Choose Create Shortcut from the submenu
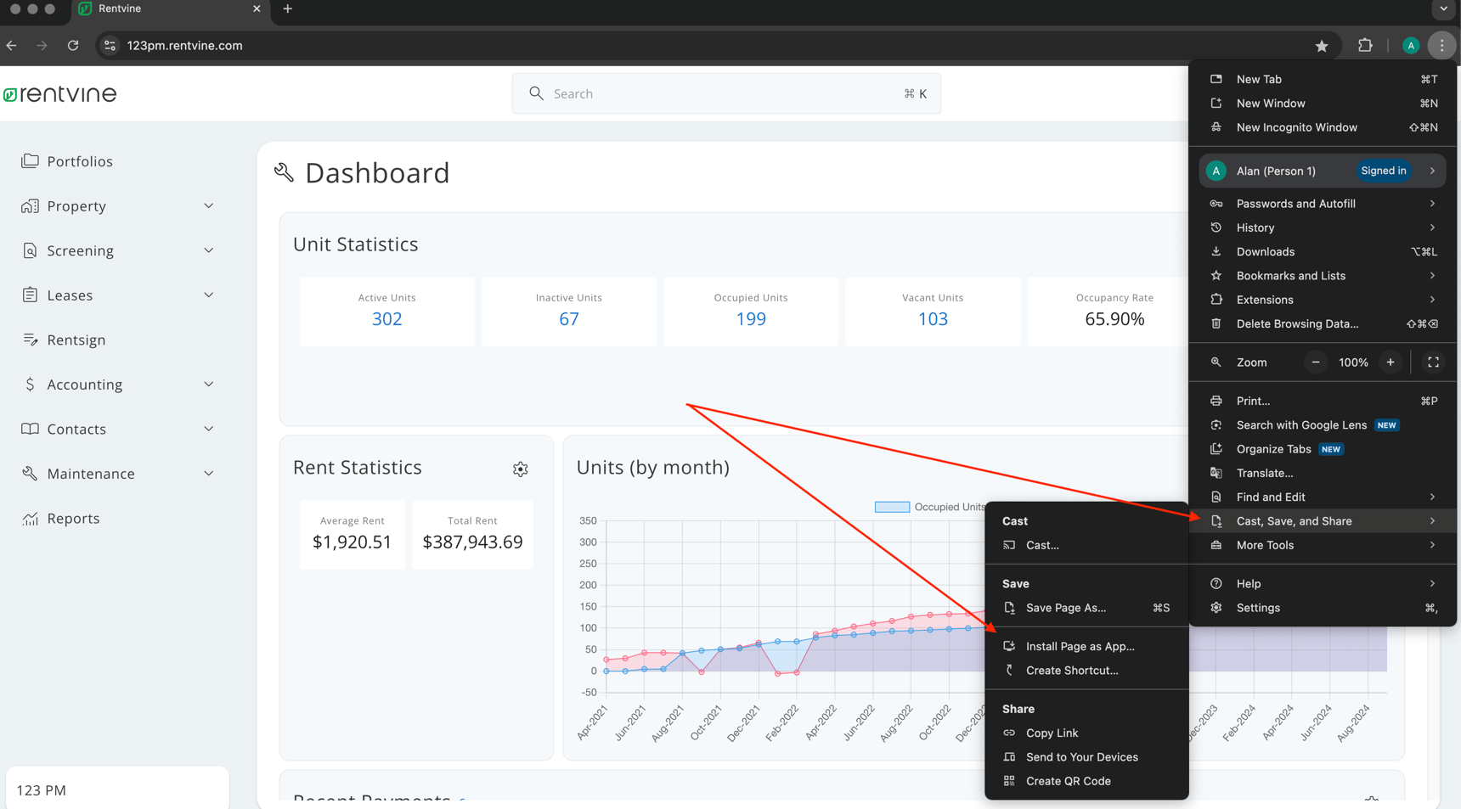This screenshot has height=809, width=1461. [x=1071, y=671]
